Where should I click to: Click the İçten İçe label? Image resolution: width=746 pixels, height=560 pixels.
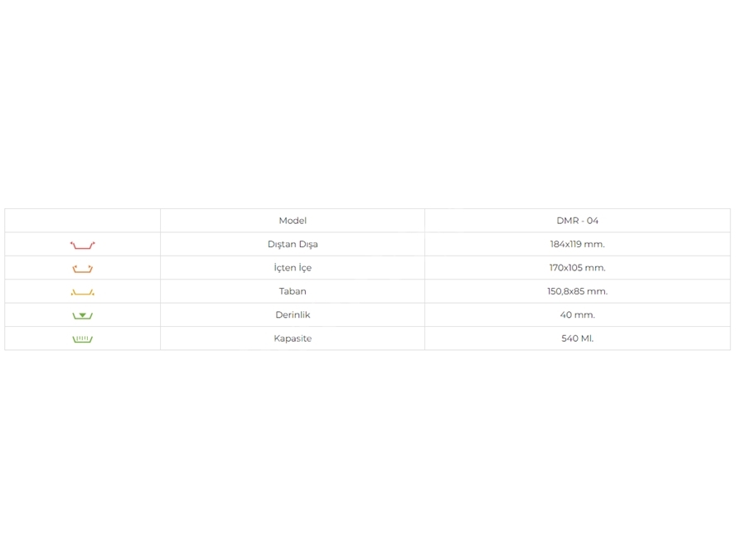(x=293, y=268)
